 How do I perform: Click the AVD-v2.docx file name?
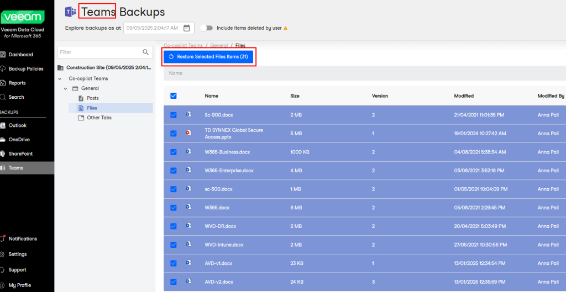(x=219, y=282)
